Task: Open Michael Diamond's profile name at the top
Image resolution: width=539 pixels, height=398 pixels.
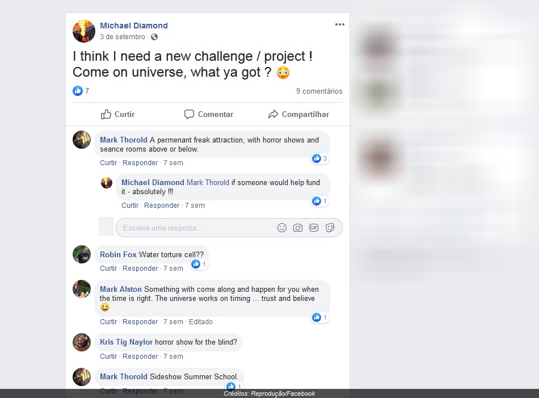Action: pyautogui.click(x=134, y=26)
